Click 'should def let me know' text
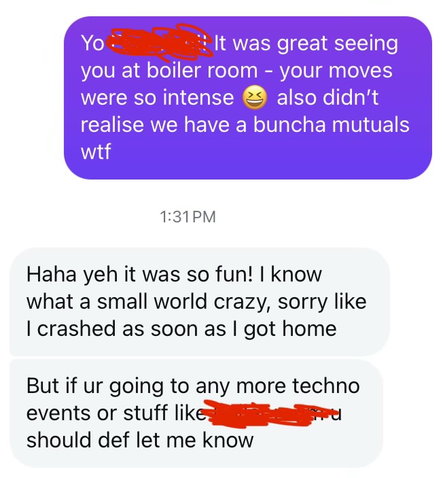The width and height of the screenshot is (443, 478). 140,440
